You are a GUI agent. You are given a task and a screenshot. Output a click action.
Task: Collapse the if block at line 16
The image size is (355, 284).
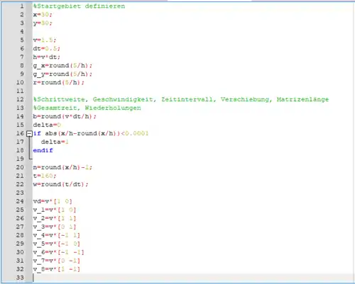pyautogui.click(x=29, y=134)
